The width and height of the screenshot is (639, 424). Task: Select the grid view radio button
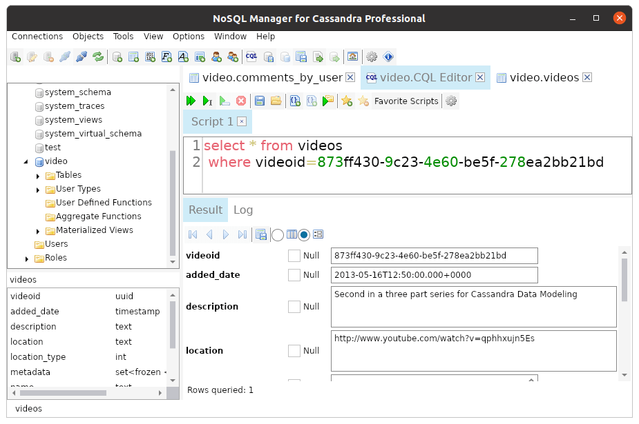point(278,235)
